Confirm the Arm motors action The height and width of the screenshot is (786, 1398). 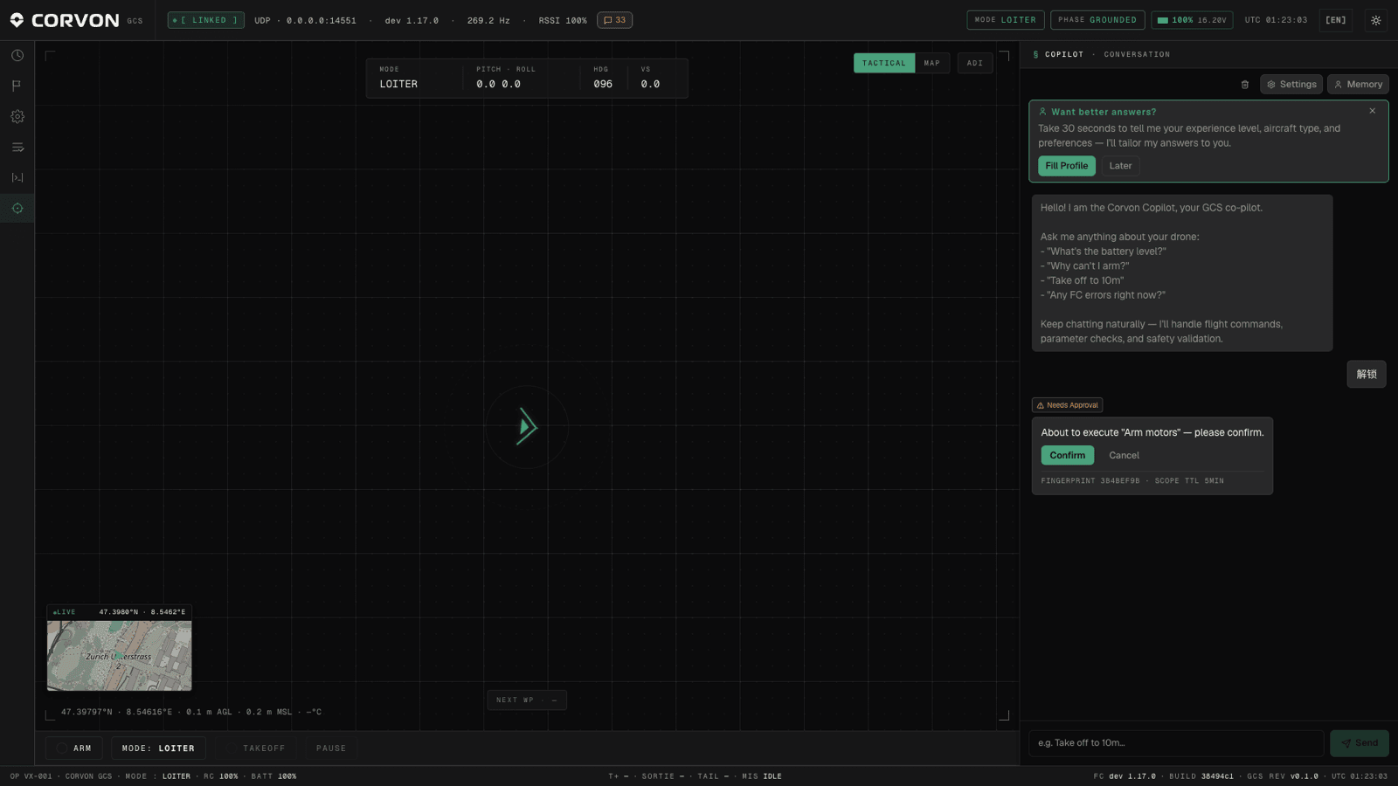1067,455
